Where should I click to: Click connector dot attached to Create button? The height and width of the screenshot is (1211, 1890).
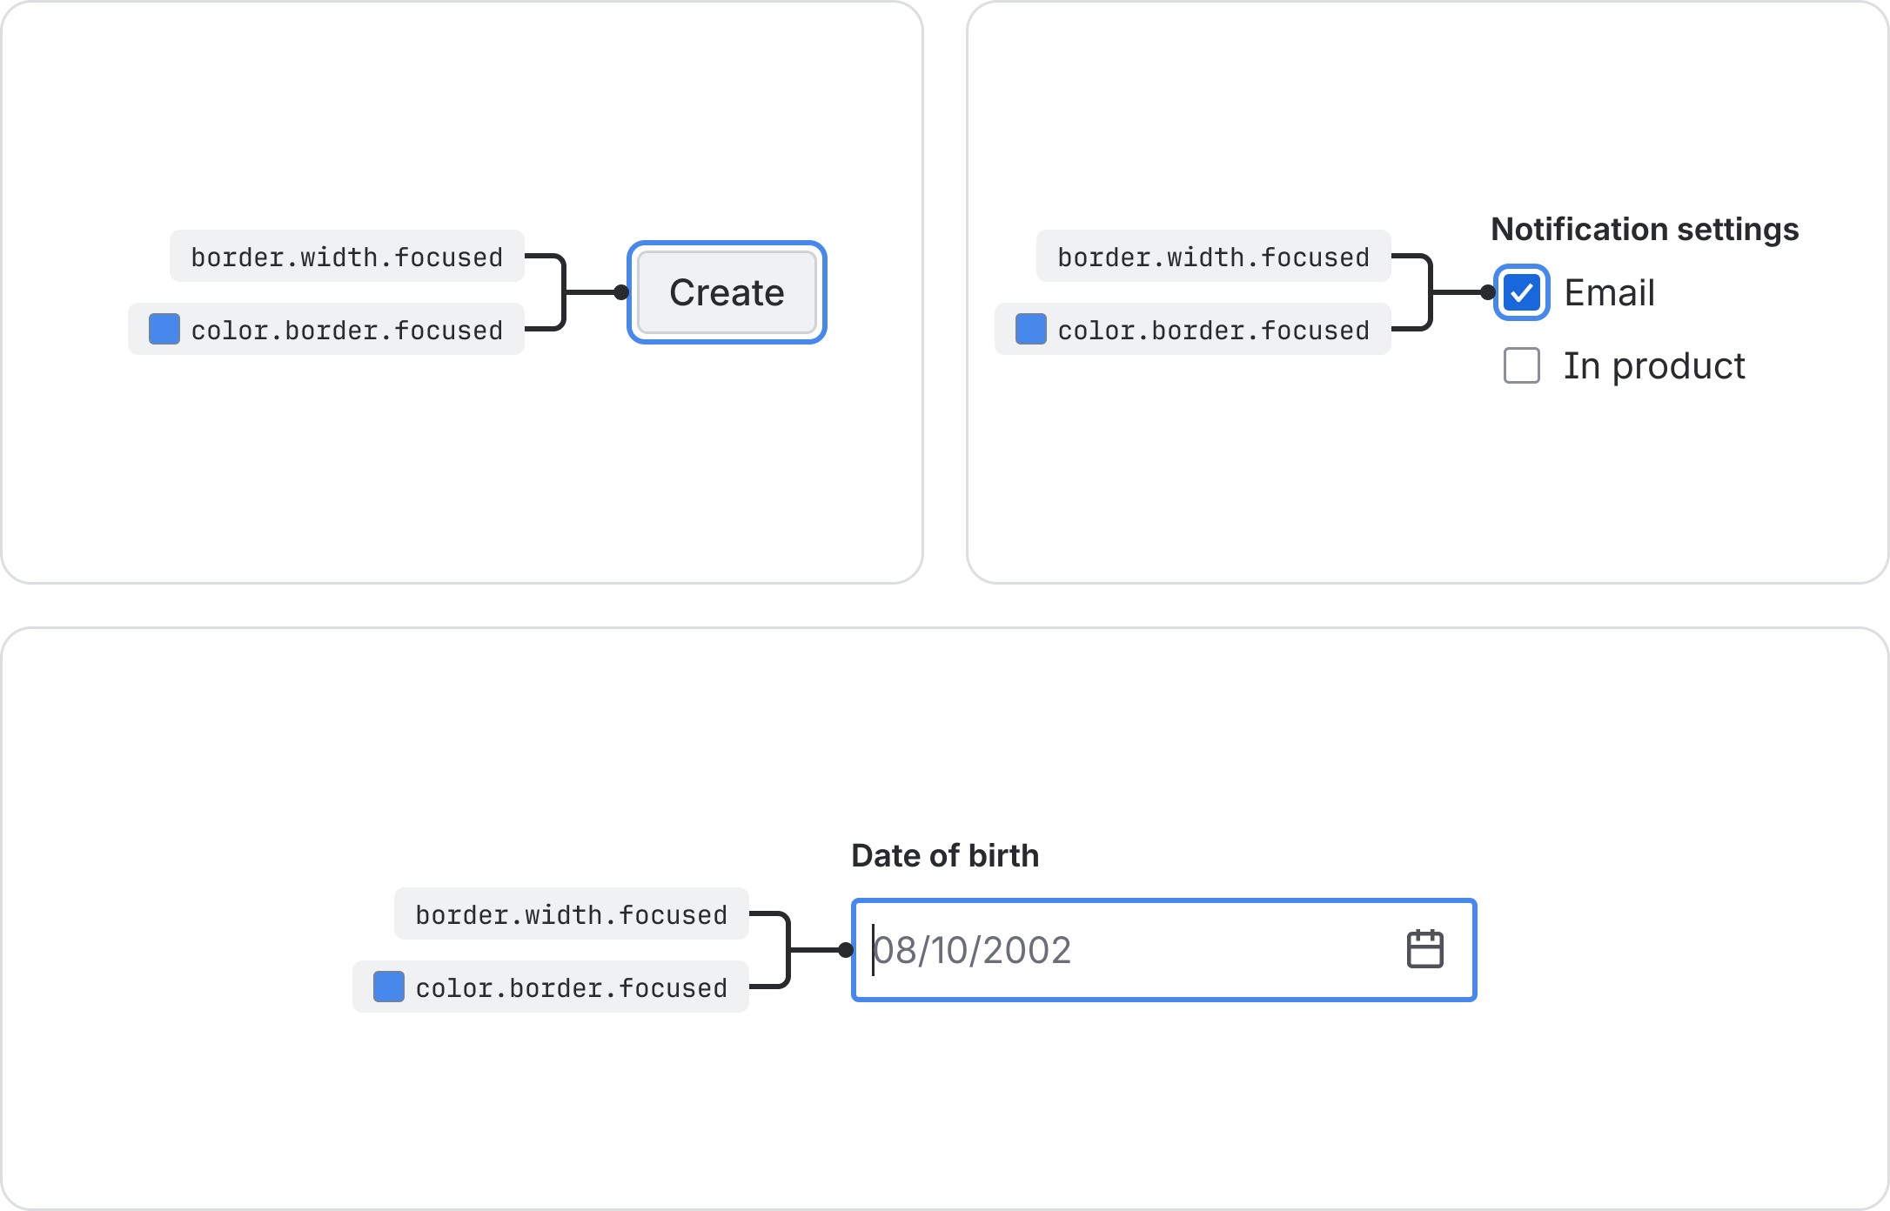point(621,292)
